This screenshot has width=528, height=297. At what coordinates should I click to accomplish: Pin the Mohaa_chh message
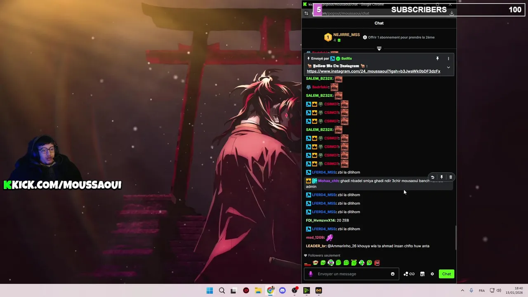441,177
